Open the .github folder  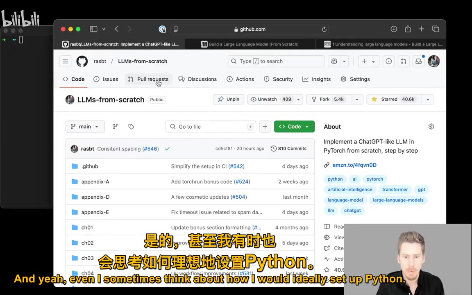point(90,166)
